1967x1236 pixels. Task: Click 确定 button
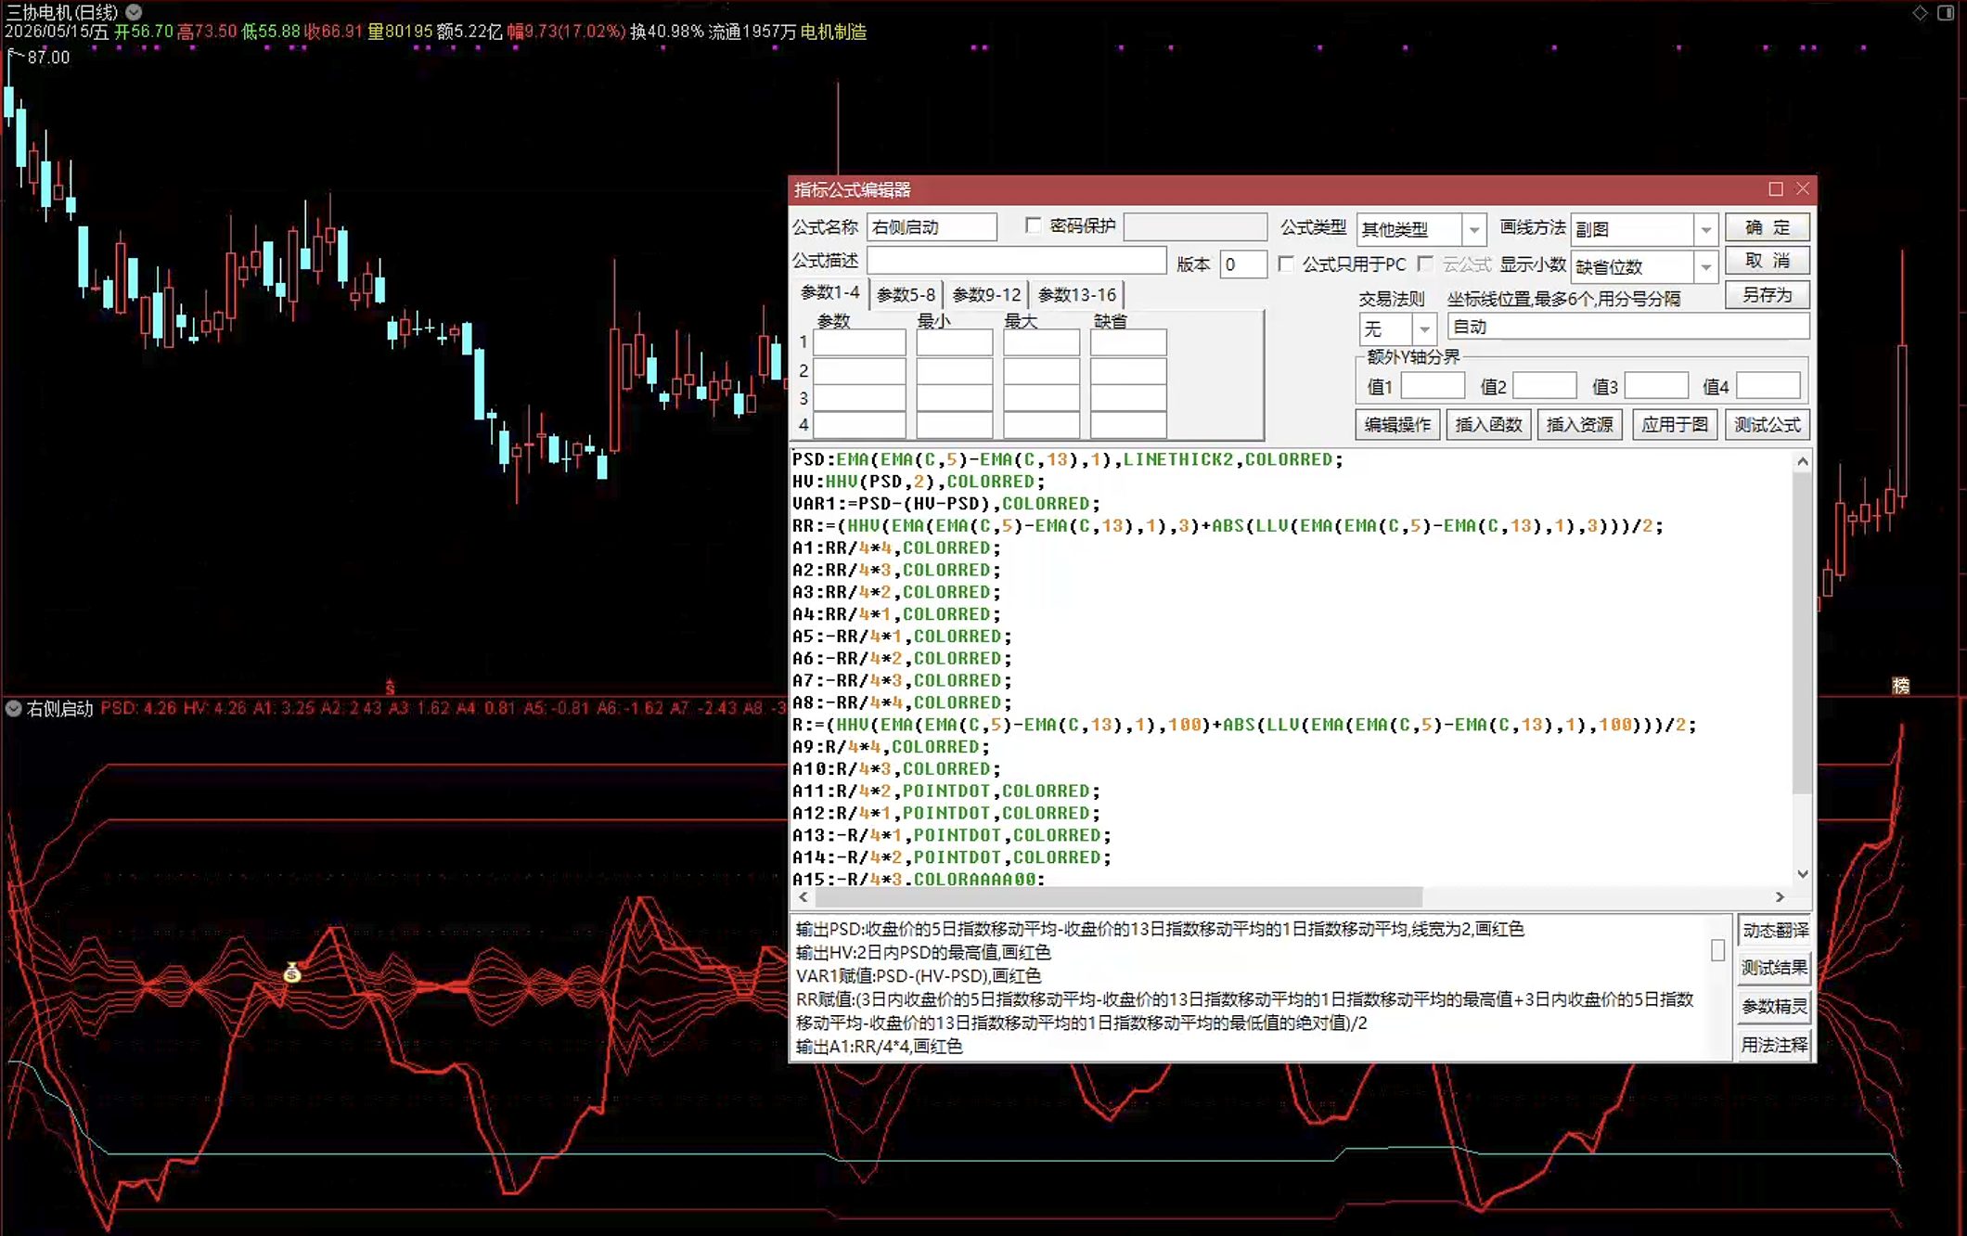pos(1767,227)
